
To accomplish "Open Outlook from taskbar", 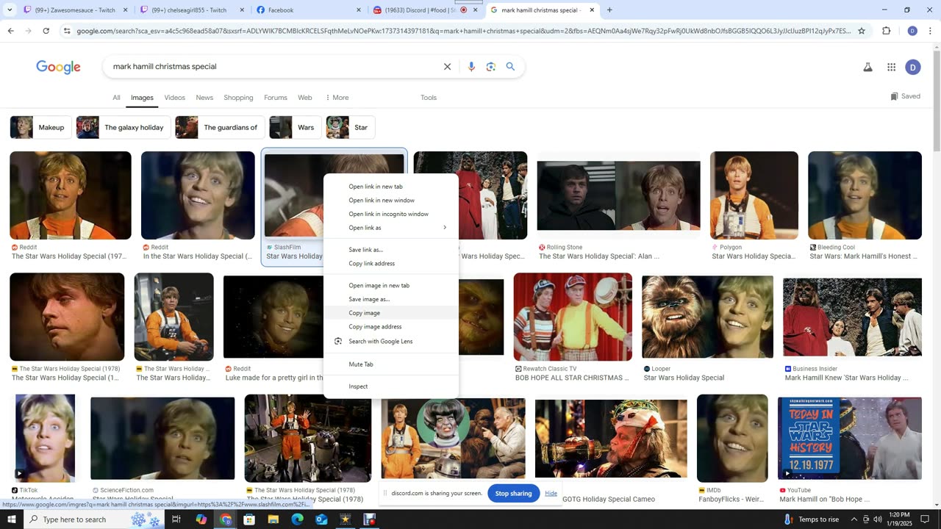I will point(321,519).
